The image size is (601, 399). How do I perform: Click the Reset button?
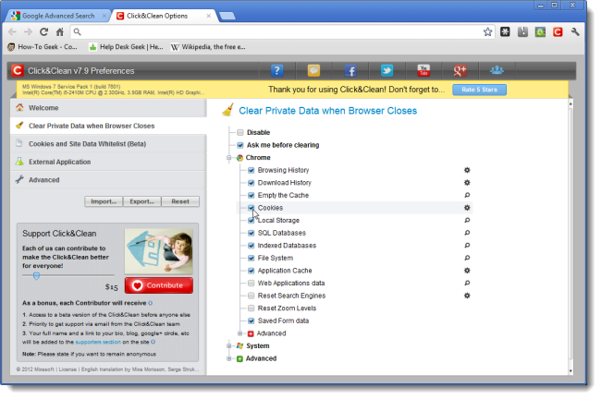180,201
